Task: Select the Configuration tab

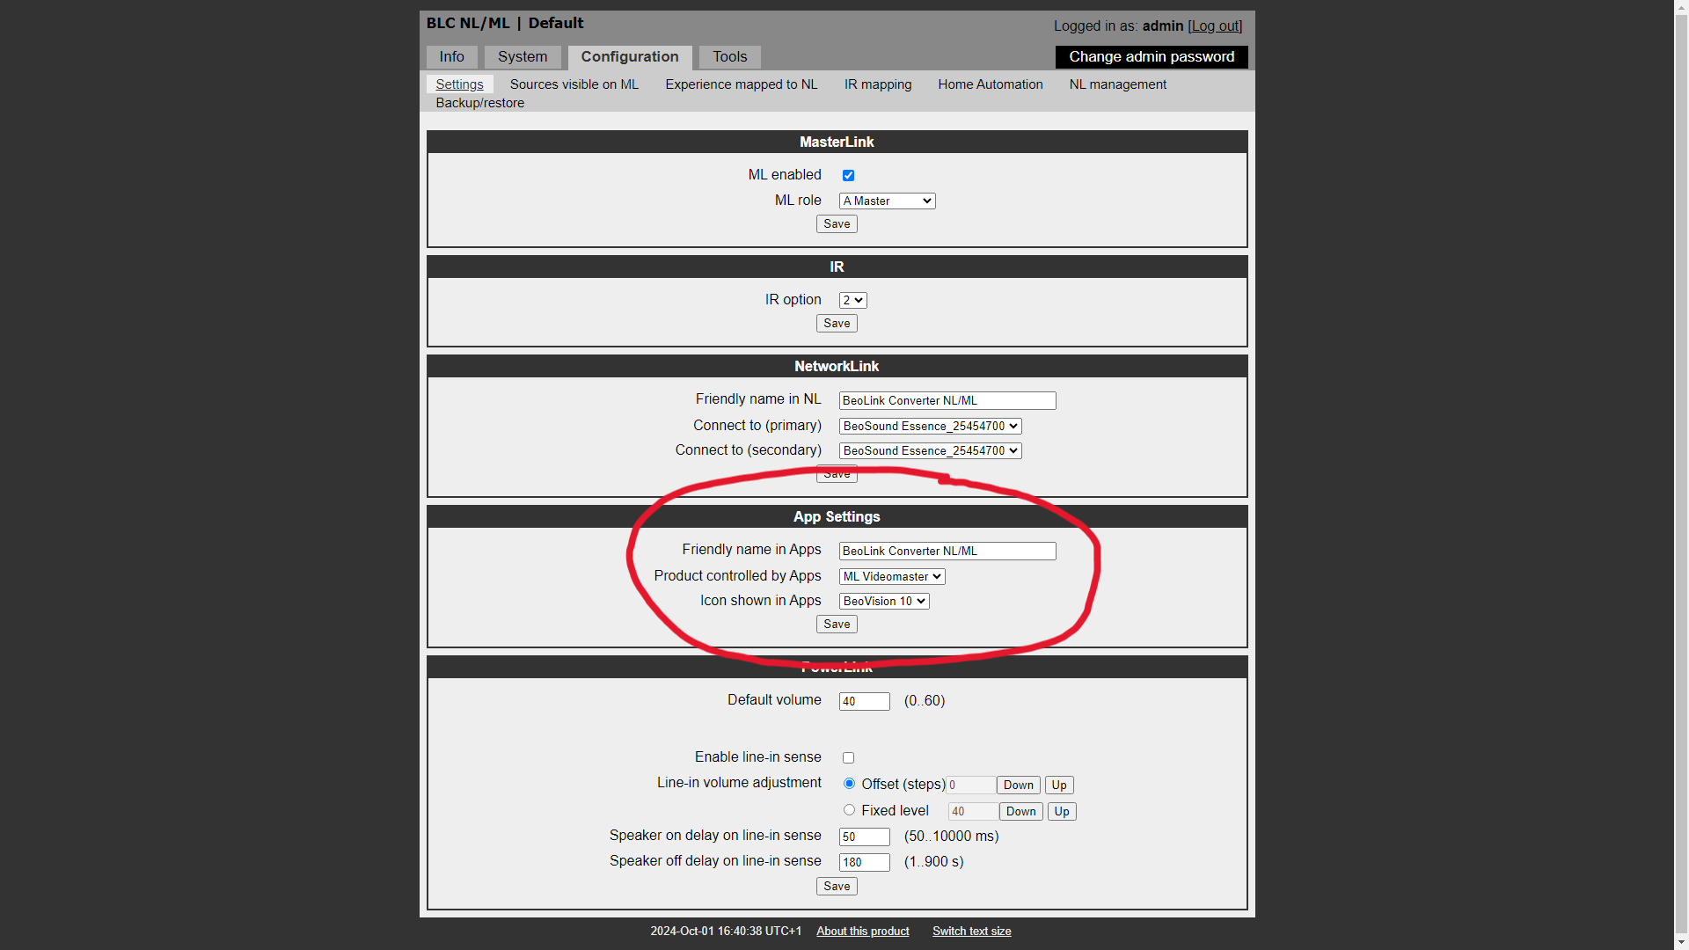Action: (x=630, y=57)
